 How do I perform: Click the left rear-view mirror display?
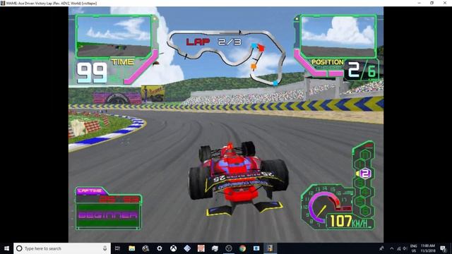click(x=114, y=37)
